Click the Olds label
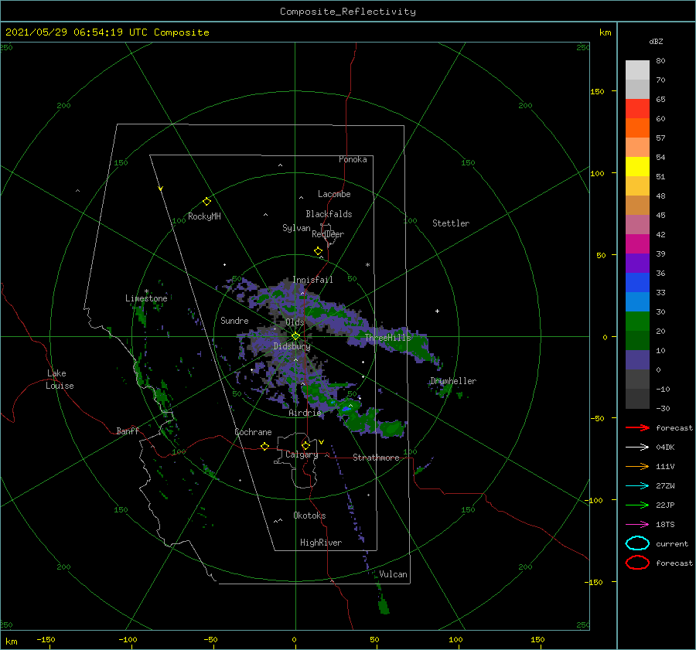 click(295, 322)
